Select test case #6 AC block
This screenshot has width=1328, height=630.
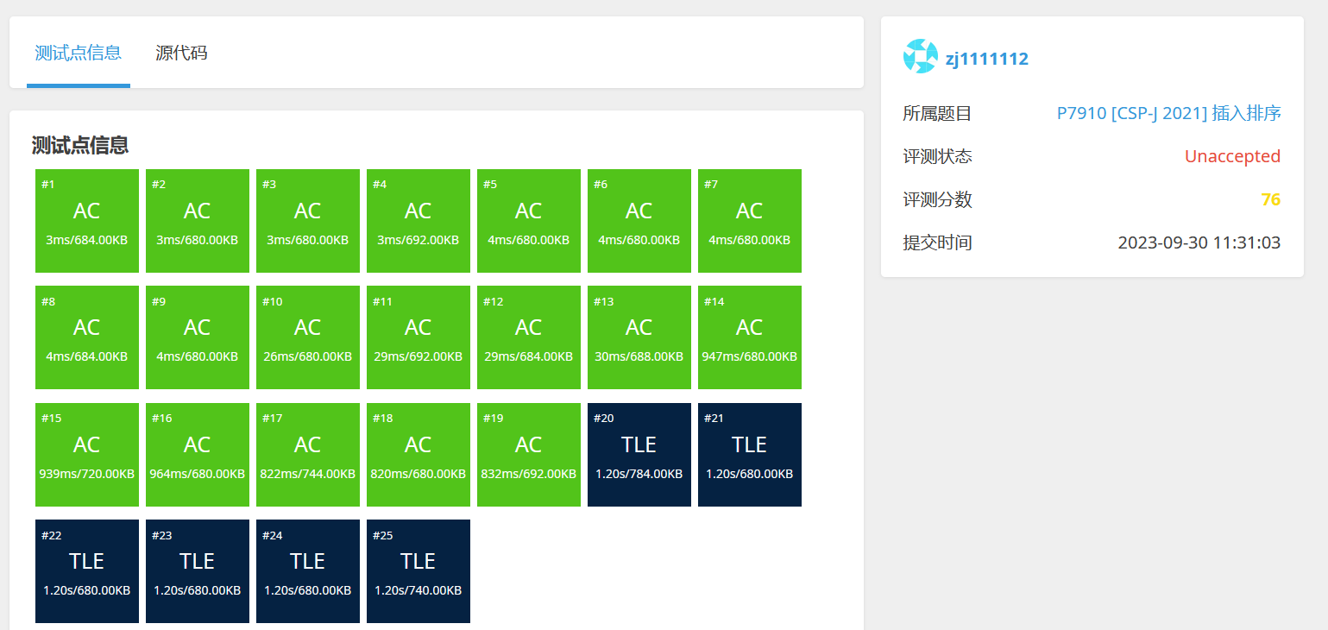click(x=639, y=221)
